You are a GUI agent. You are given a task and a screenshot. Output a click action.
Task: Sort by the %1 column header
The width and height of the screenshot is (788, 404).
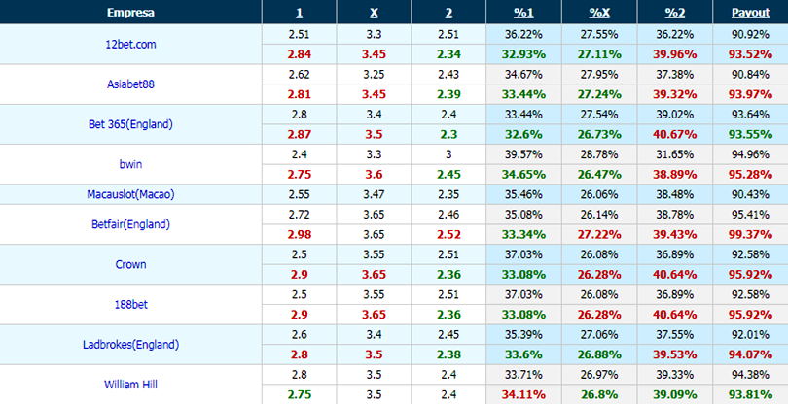click(523, 13)
